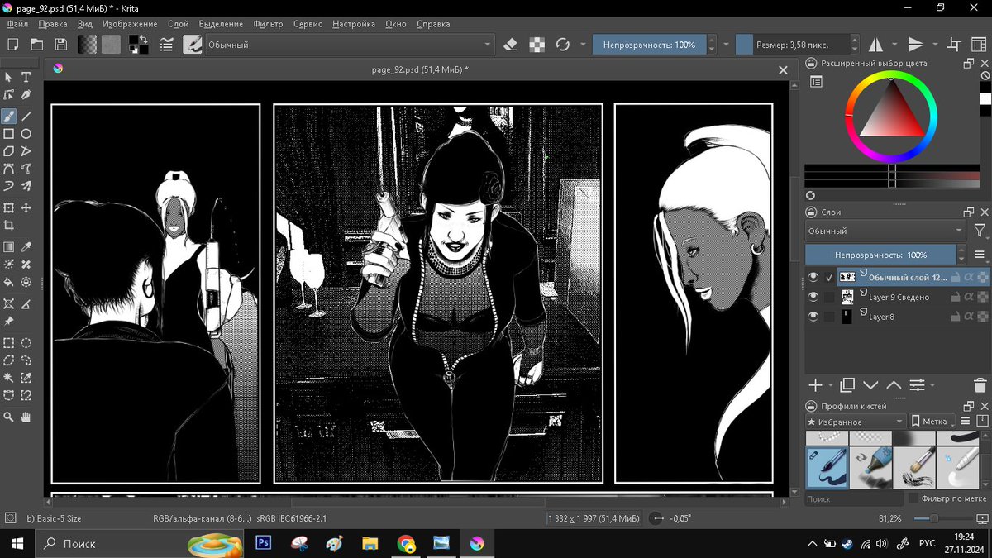
Task: Save the document with floppy icon
Action: (61, 45)
